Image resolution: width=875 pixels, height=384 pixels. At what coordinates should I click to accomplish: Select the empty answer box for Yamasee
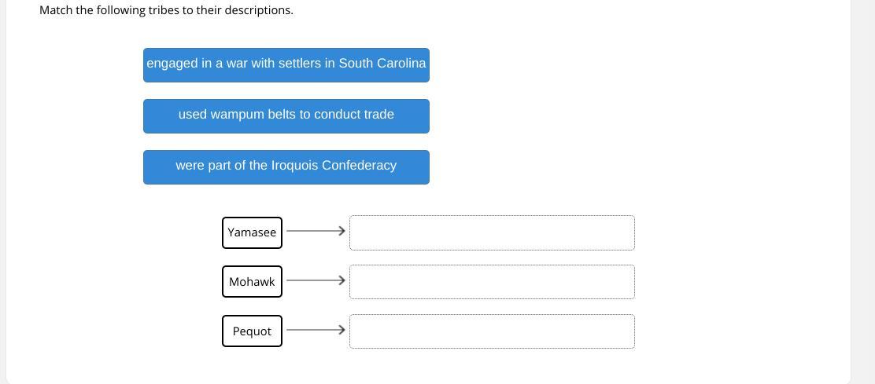click(492, 232)
